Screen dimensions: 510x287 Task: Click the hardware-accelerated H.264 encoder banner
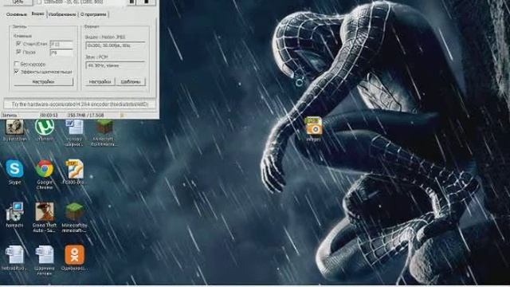click(80, 104)
